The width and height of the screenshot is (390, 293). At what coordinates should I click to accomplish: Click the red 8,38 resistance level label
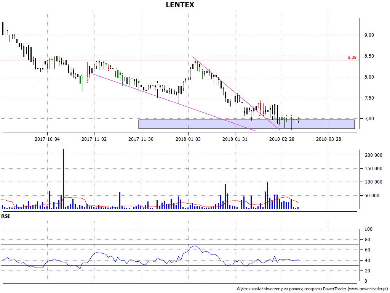pyautogui.click(x=352, y=57)
